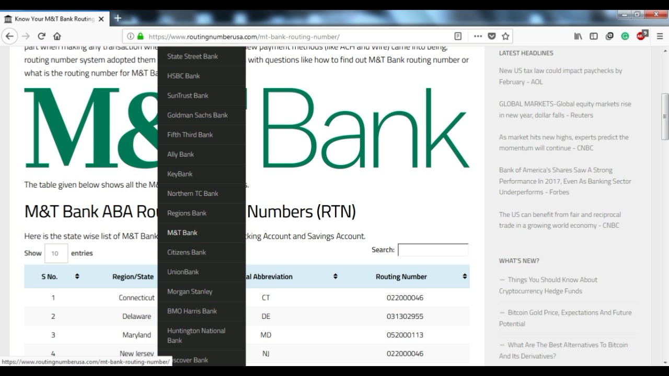Sort table by Region/State column
The image size is (669, 376).
(x=133, y=277)
